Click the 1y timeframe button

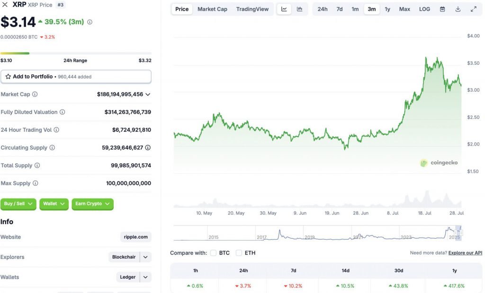coord(387,9)
